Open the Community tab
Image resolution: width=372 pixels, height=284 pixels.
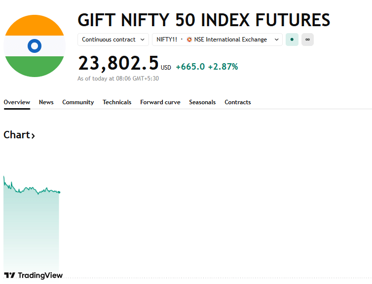click(x=78, y=102)
